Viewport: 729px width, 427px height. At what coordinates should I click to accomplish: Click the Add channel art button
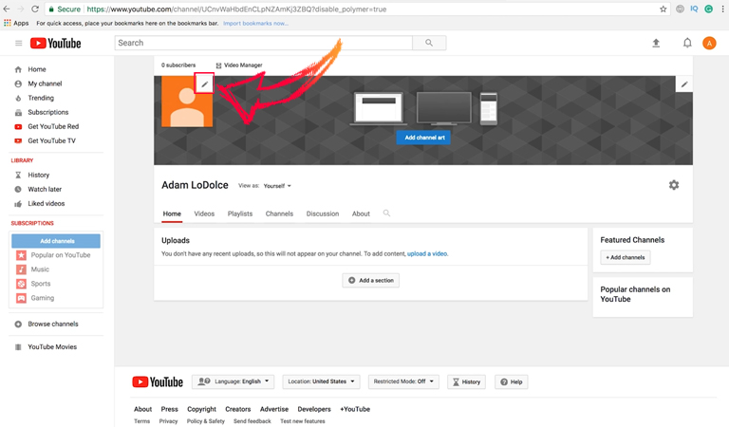click(x=423, y=138)
